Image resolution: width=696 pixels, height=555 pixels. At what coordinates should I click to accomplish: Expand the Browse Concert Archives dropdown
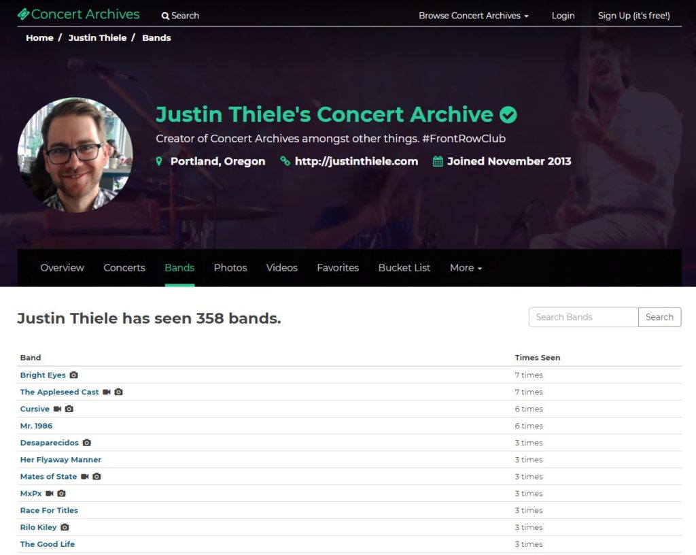tap(474, 16)
